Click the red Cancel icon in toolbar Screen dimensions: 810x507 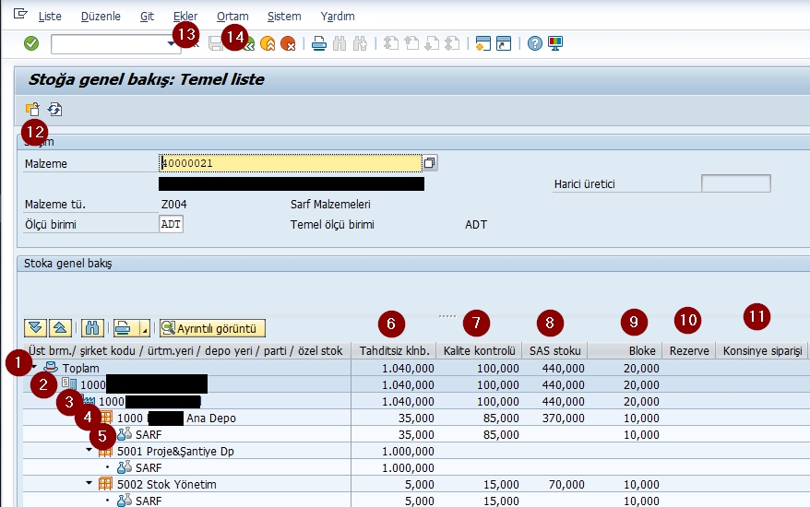[x=288, y=43]
